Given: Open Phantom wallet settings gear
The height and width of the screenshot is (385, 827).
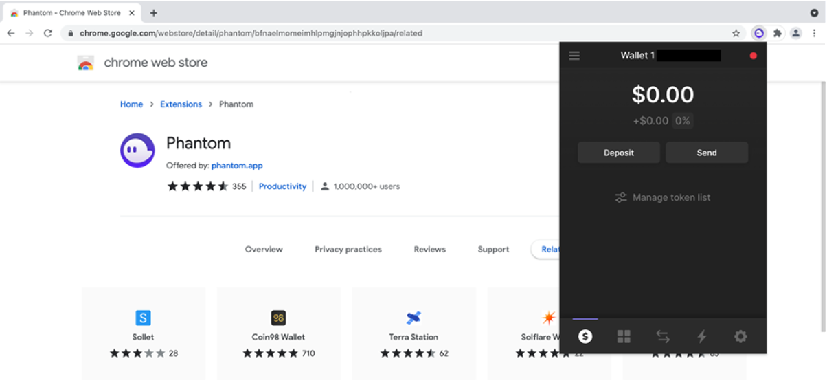Looking at the screenshot, I should pos(740,336).
